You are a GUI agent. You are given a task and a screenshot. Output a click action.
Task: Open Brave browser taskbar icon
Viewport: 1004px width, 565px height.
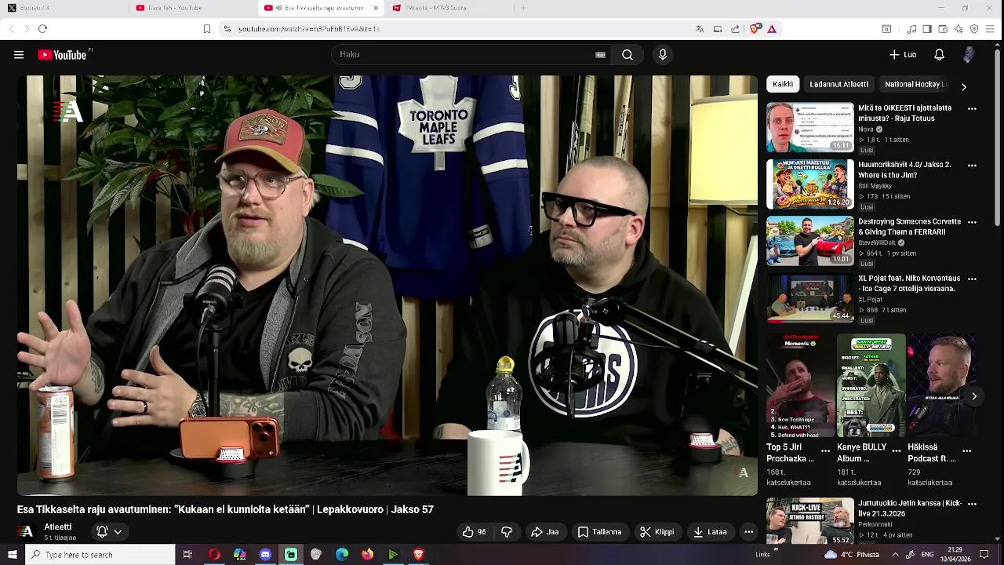point(419,555)
